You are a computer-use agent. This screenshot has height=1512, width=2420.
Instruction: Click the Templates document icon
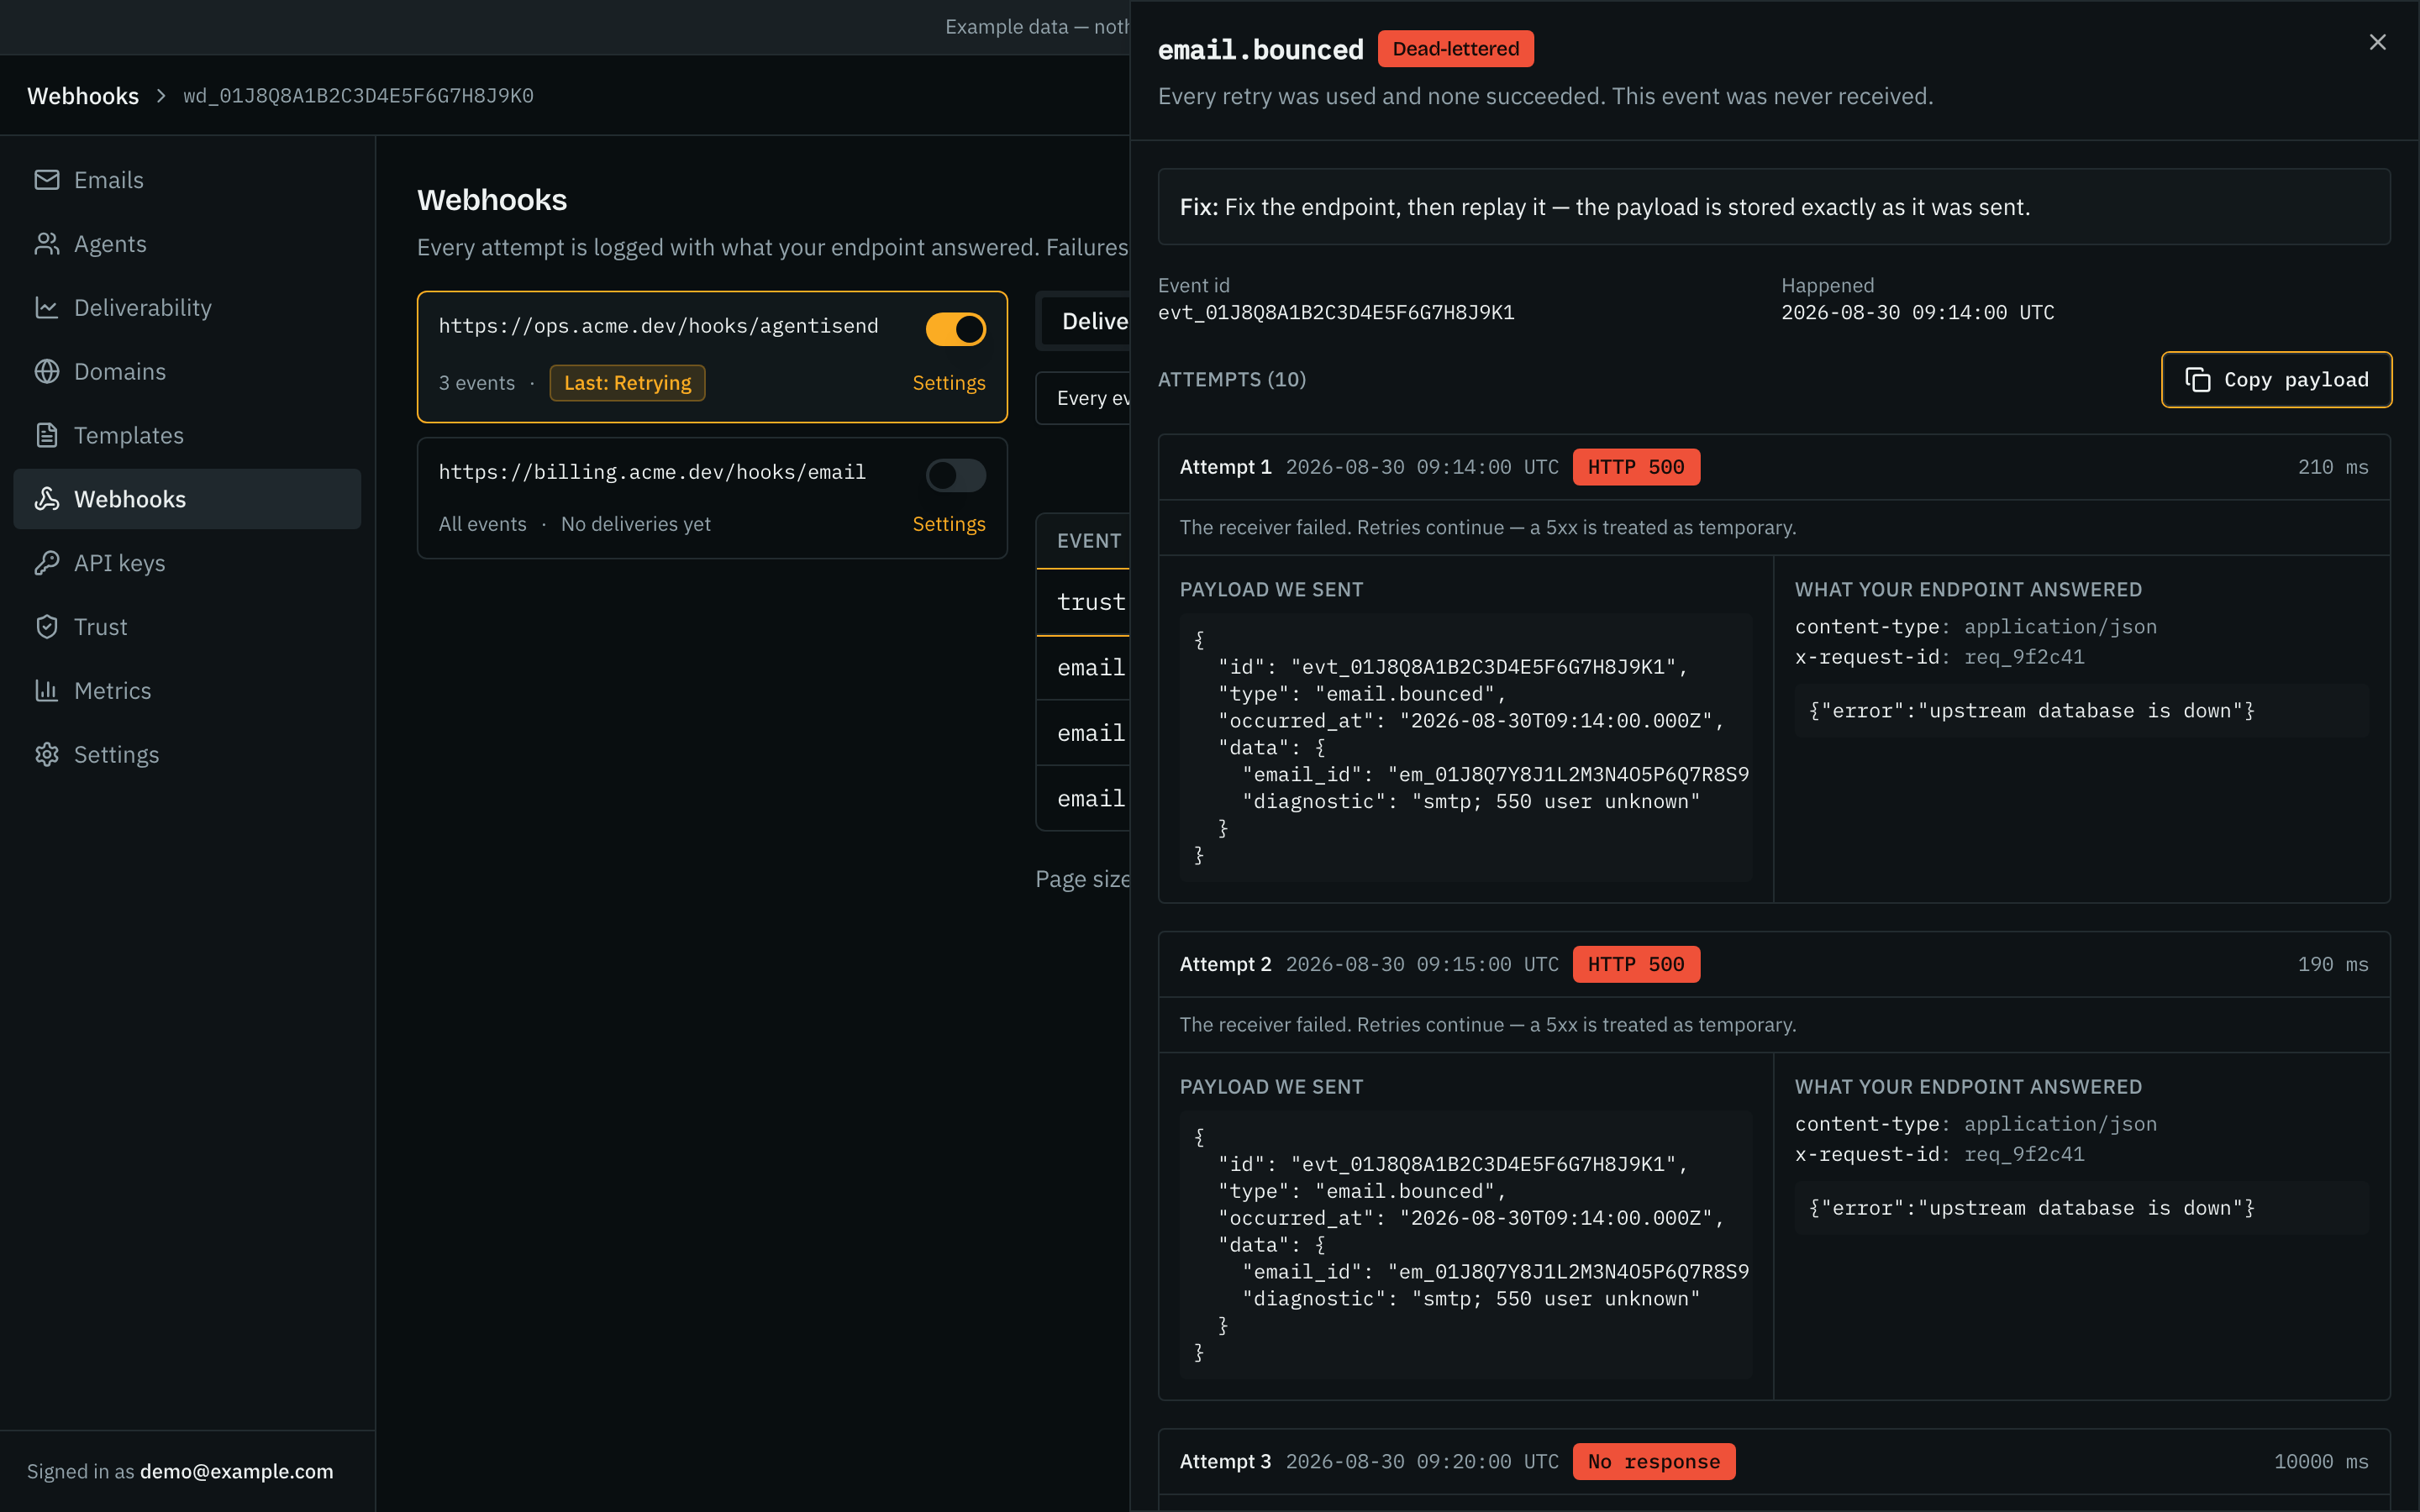click(x=47, y=435)
